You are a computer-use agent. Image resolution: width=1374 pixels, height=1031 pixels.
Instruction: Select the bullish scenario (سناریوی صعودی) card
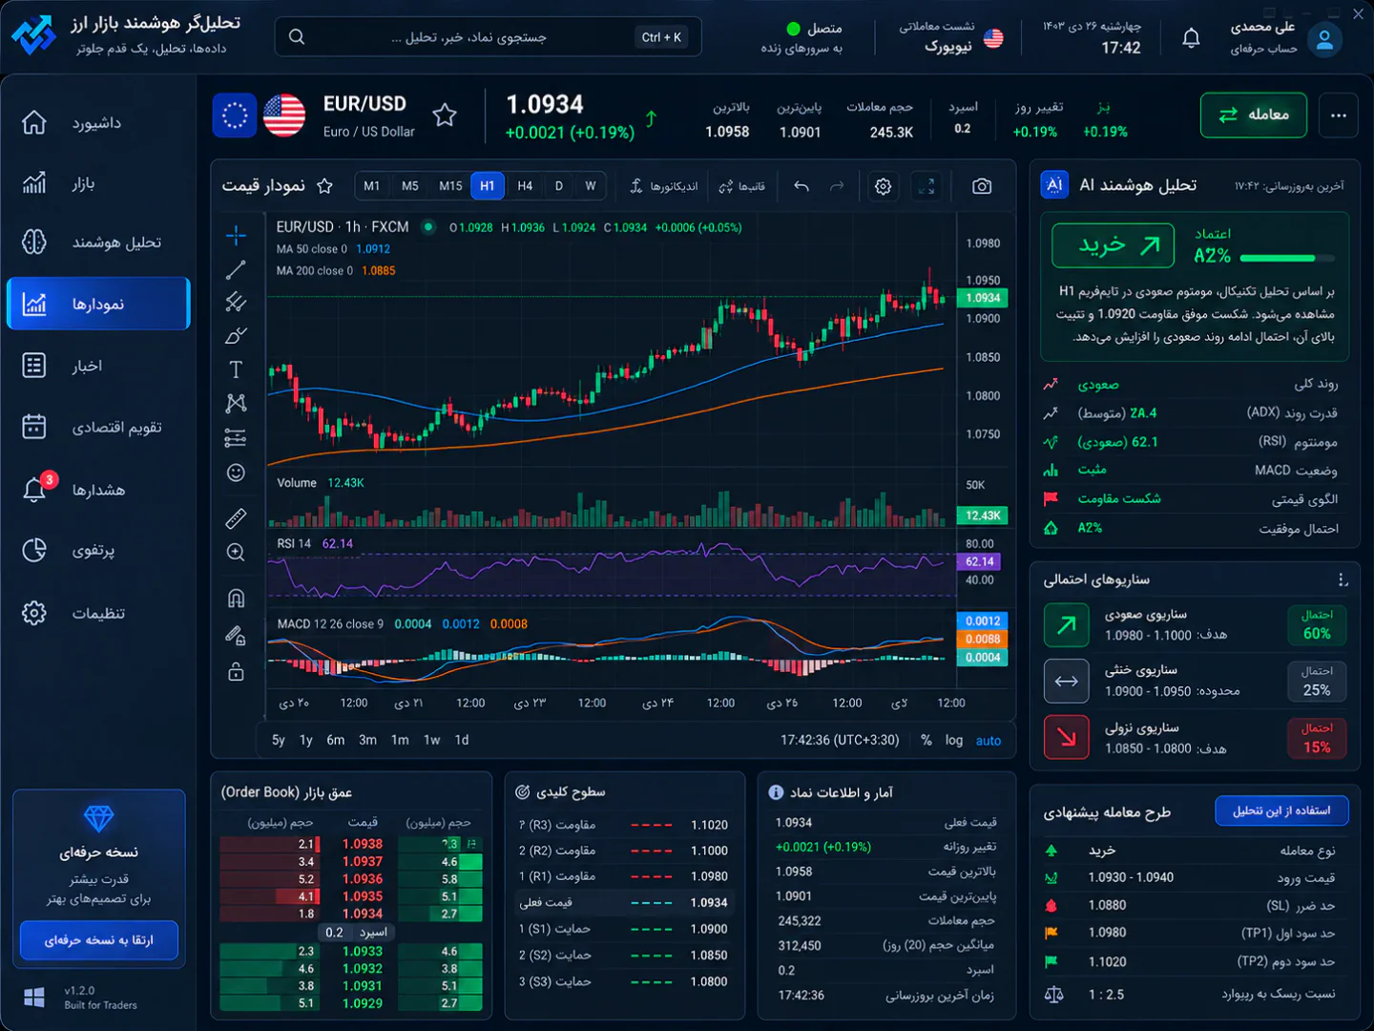pos(1196,624)
